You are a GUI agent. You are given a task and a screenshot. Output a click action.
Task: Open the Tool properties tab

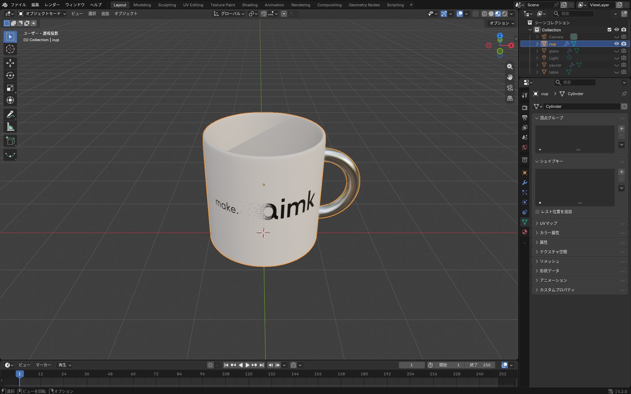click(x=525, y=95)
